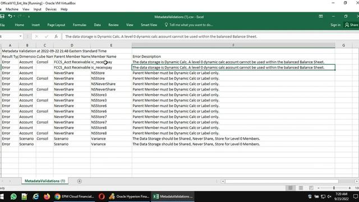This screenshot has width=359, height=202.
Task: Select column A header
Action: click(10, 45)
